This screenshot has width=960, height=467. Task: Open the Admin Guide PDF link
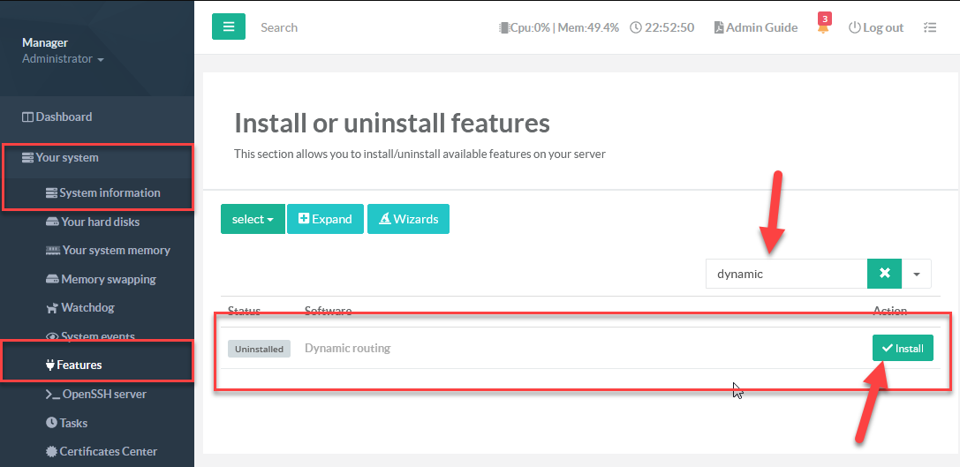(755, 27)
